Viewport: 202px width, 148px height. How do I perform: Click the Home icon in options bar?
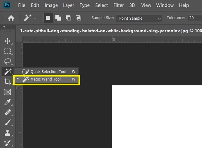tap(11, 18)
